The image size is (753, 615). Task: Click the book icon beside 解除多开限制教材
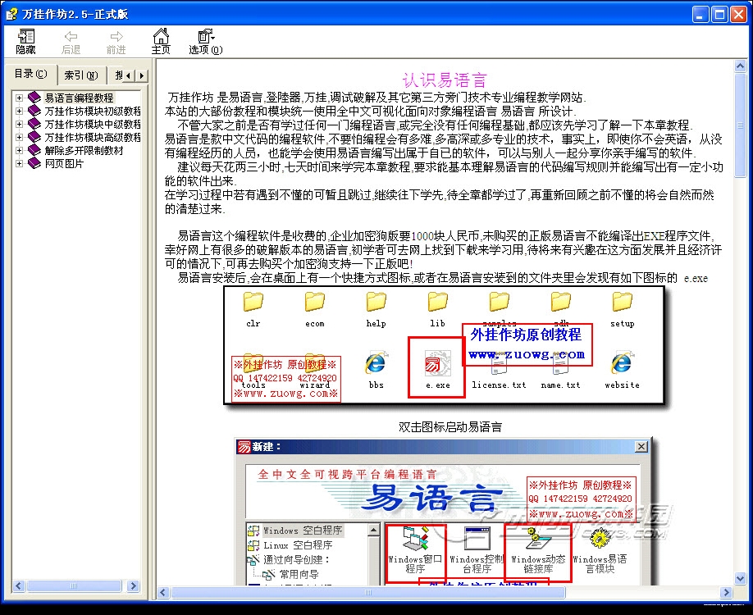34,150
